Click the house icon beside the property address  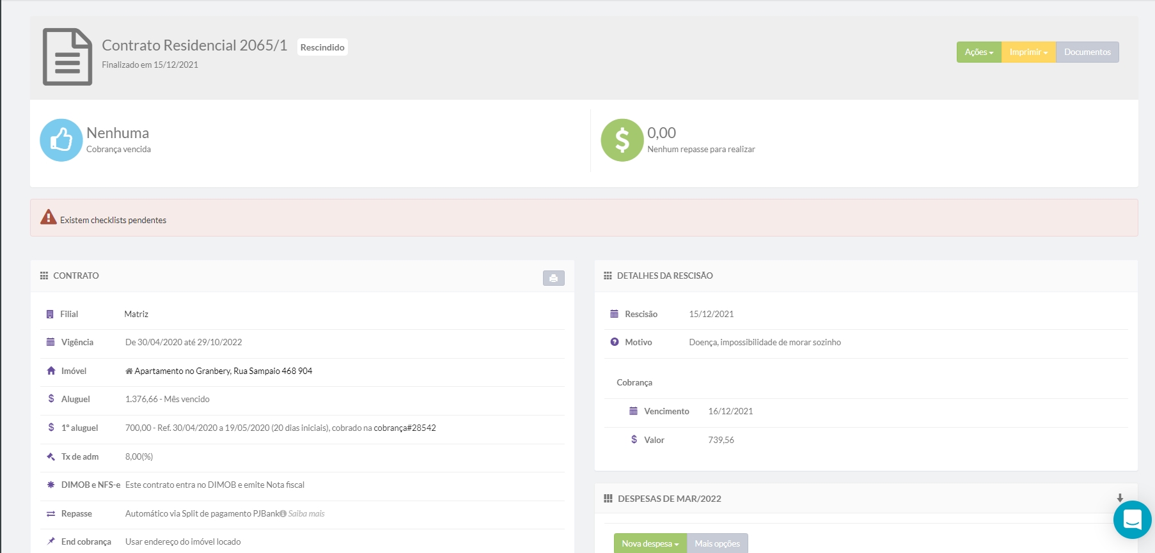tap(129, 371)
